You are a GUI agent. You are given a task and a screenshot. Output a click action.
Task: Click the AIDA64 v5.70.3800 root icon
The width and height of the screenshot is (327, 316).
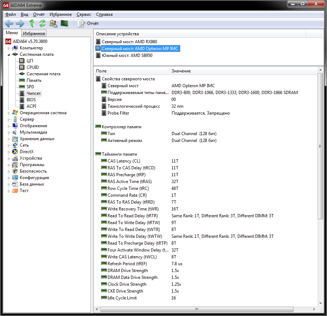point(8,41)
